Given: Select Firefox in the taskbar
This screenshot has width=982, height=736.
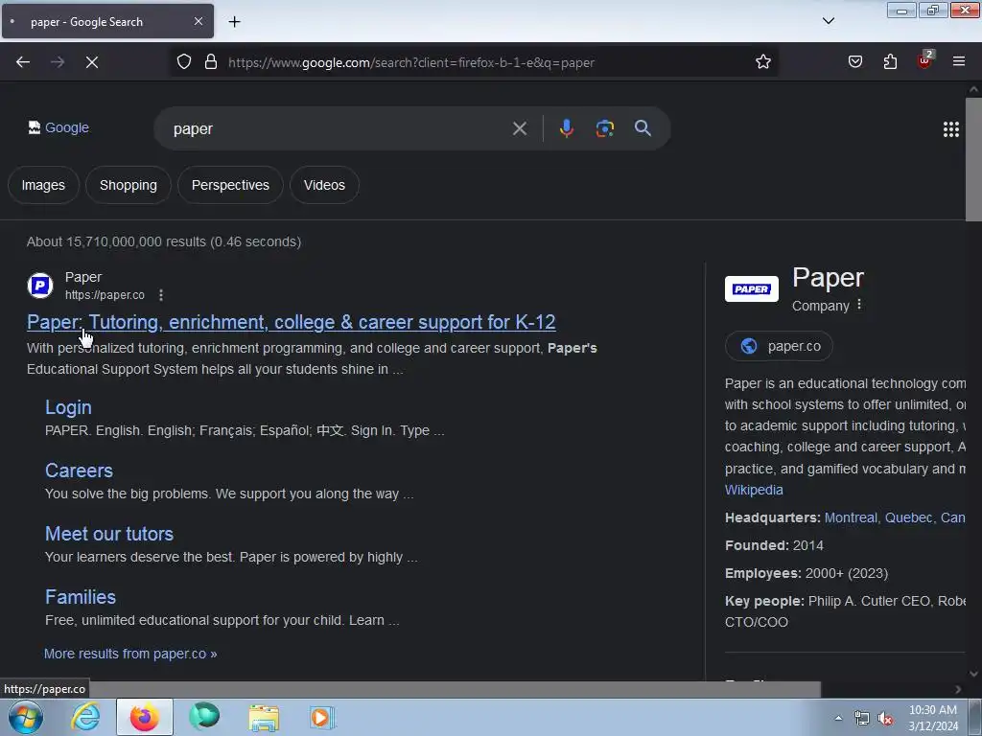Looking at the screenshot, I should [x=144, y=717].
